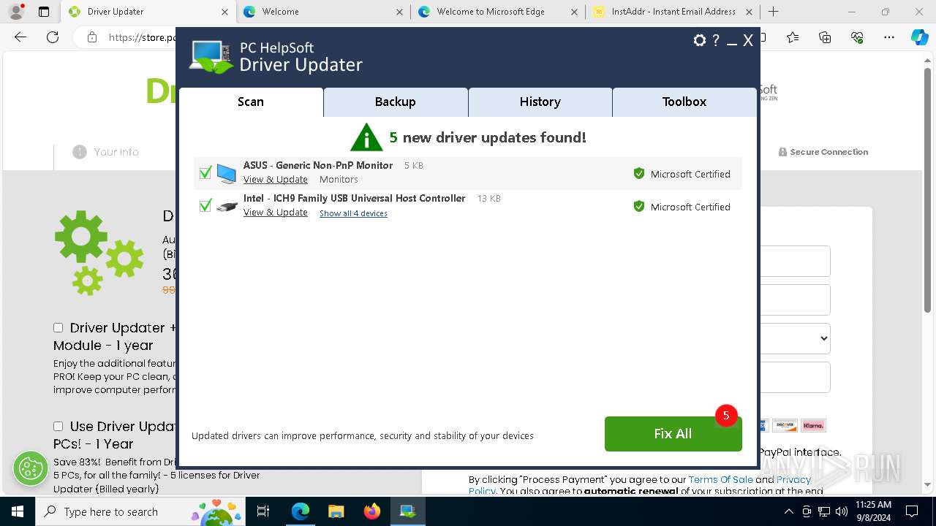Open the cookie settings icon on webpage
936x526 pixels.
point(31,468)
